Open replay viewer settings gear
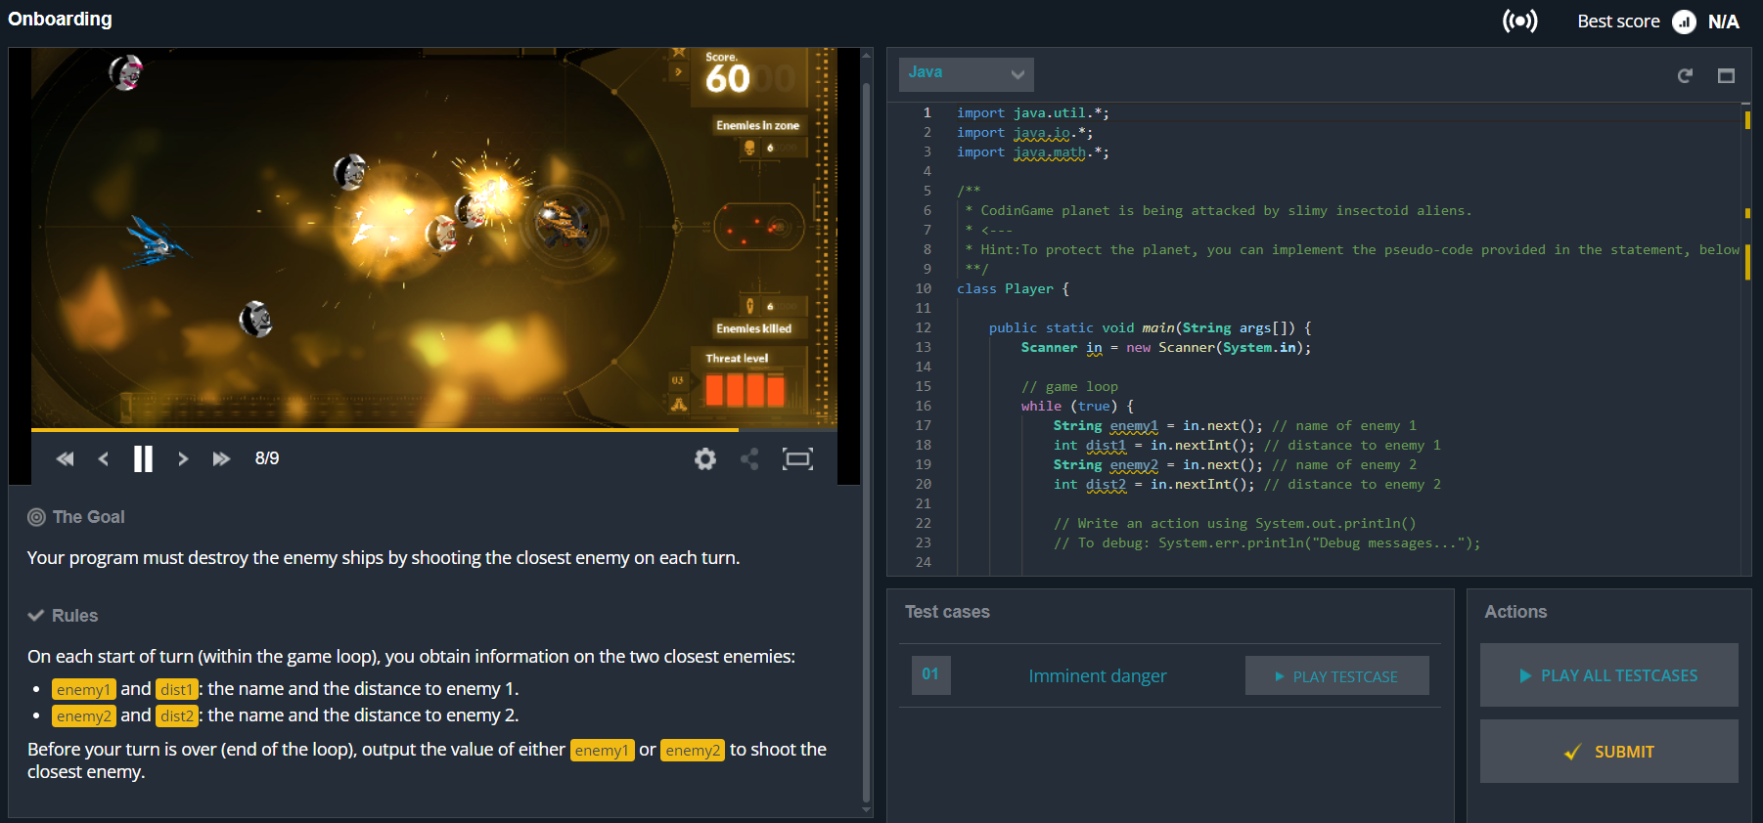The width and height of the screenshot is (1763, 823). click(704, 458)
